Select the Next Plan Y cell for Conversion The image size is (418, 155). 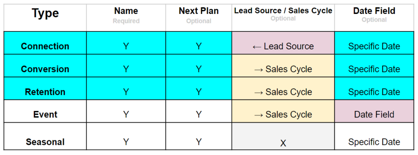[199, 66]
